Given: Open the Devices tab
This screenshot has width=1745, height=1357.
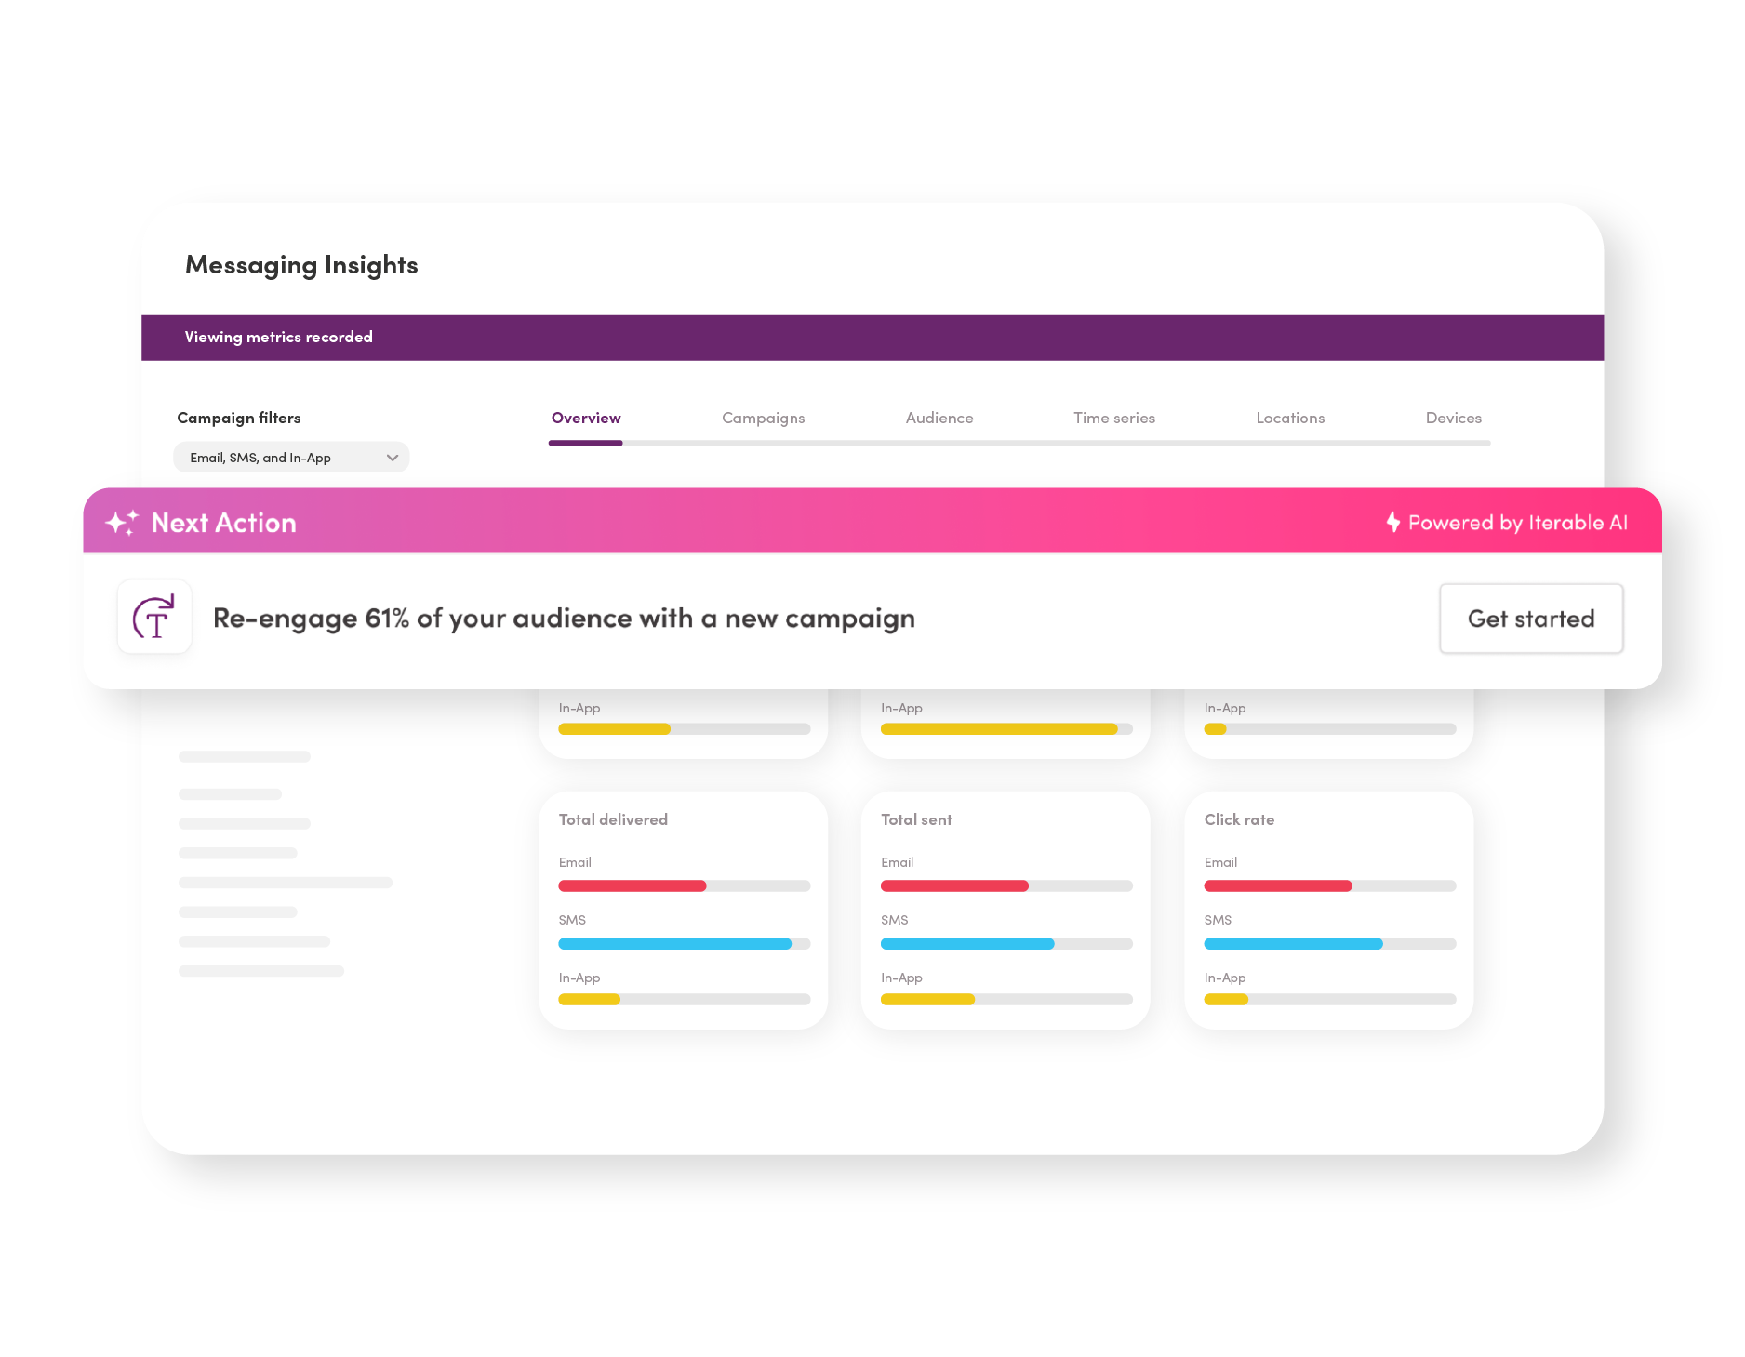Looking at the screenshot, I should pyautogui.click(x=1454, y=419).
